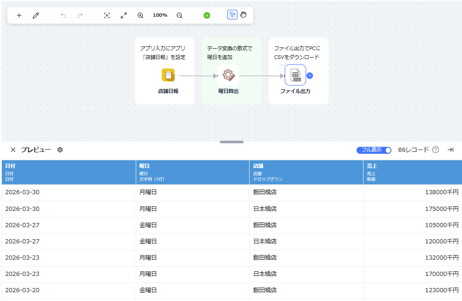Screen dimensions: 462x301
Task: Select the pencil edit tool
Action: tap(36, 15)
